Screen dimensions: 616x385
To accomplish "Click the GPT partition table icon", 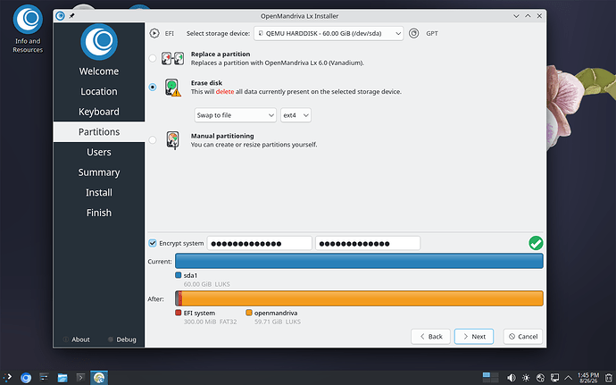I will pyautogui.click(x=413, y=33).
